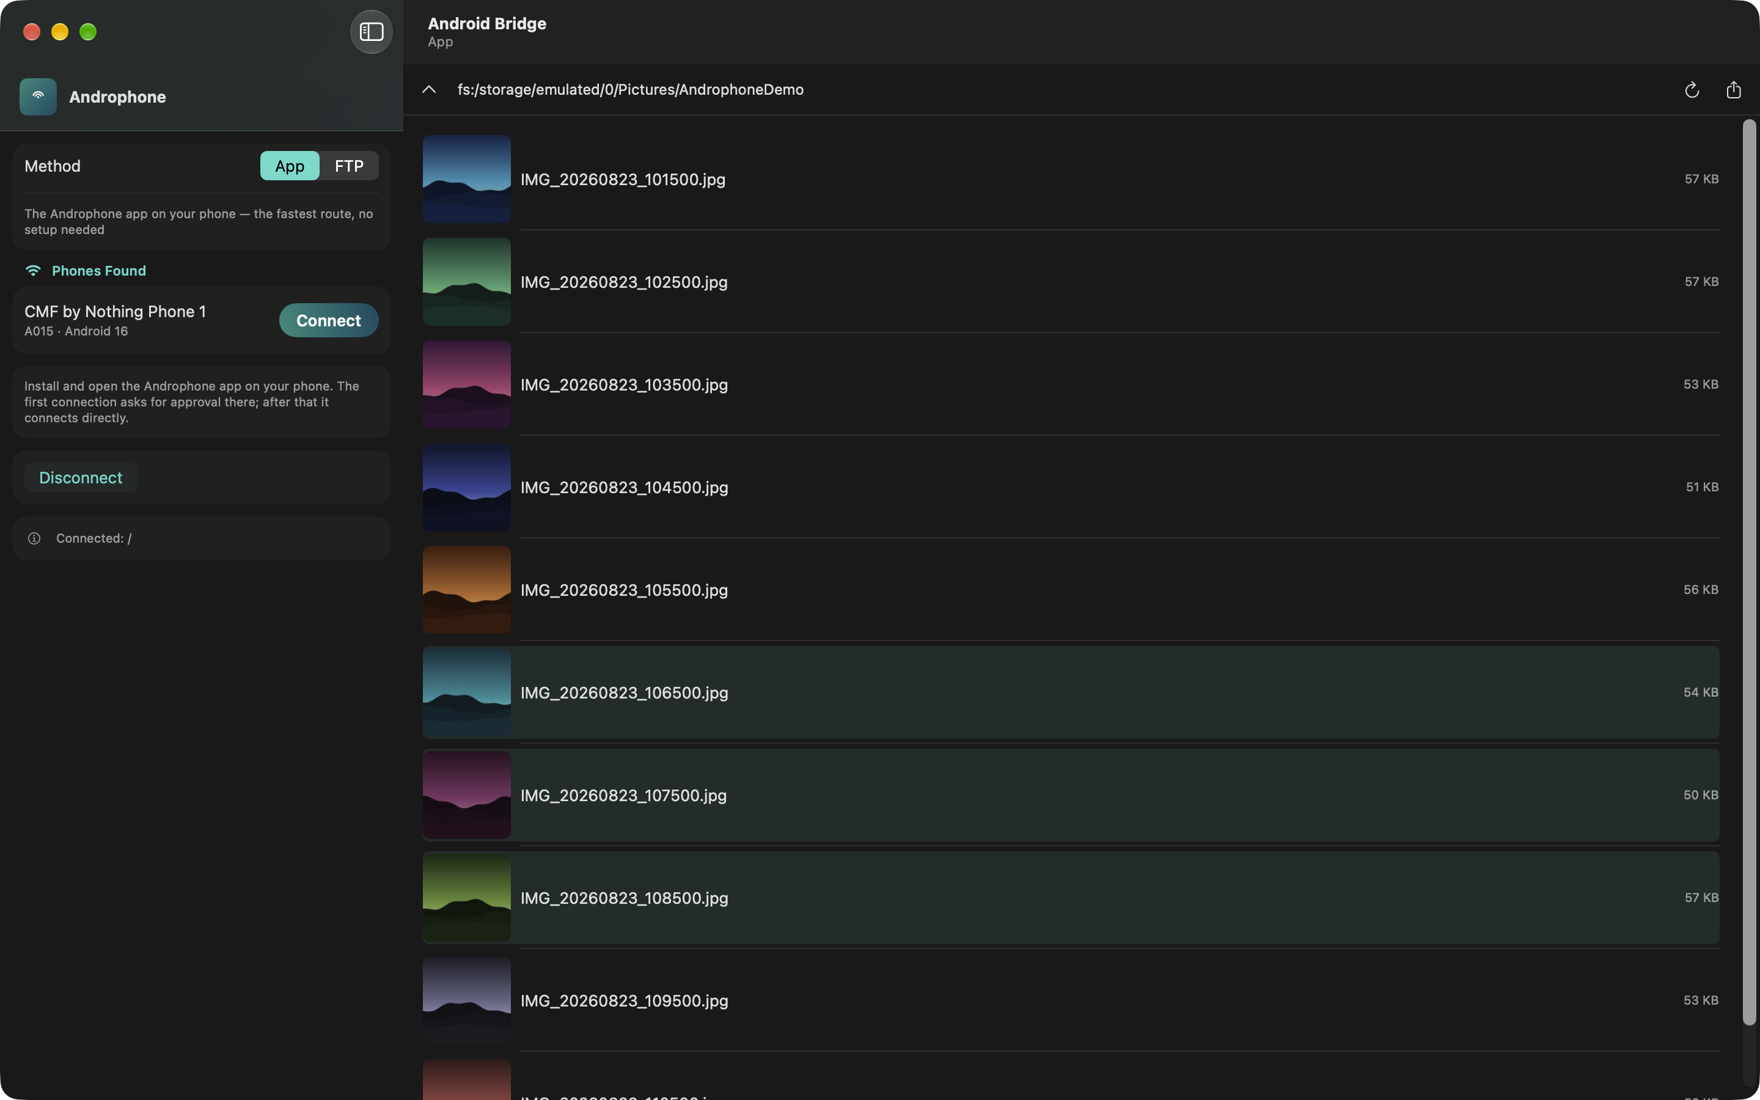
Task: Open thumbnail of IMG_20260823_102500.jpg
Action: pyautogui.click(x=467, y=282)
